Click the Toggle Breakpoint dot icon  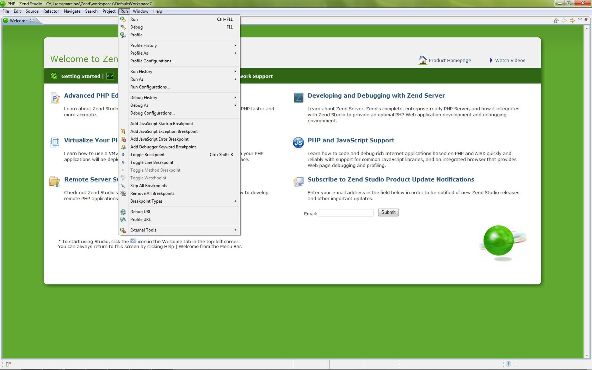123,155
